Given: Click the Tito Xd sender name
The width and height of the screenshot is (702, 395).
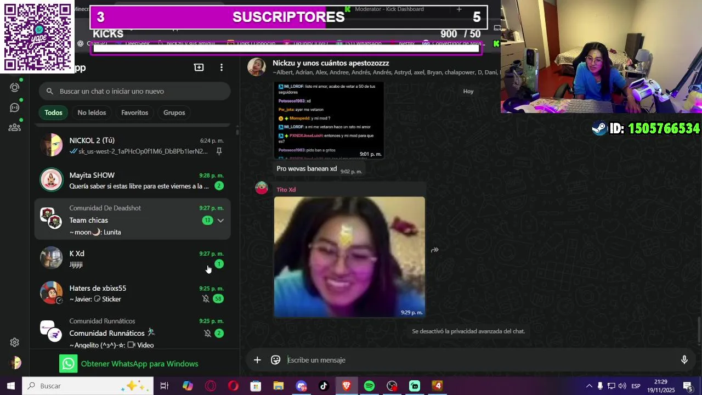Looking at the screenshot, I should [x=286, y=189].
